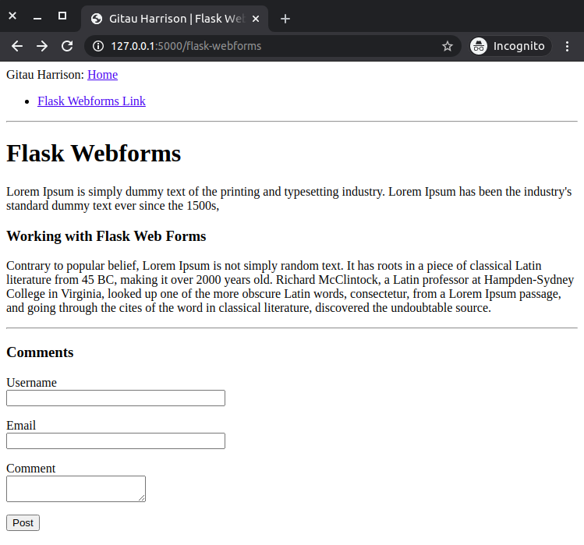
Task: Maximize the browser window
Action: pos(62,16)
